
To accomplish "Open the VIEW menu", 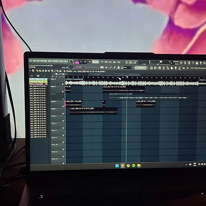I will (x=50, y=61).
